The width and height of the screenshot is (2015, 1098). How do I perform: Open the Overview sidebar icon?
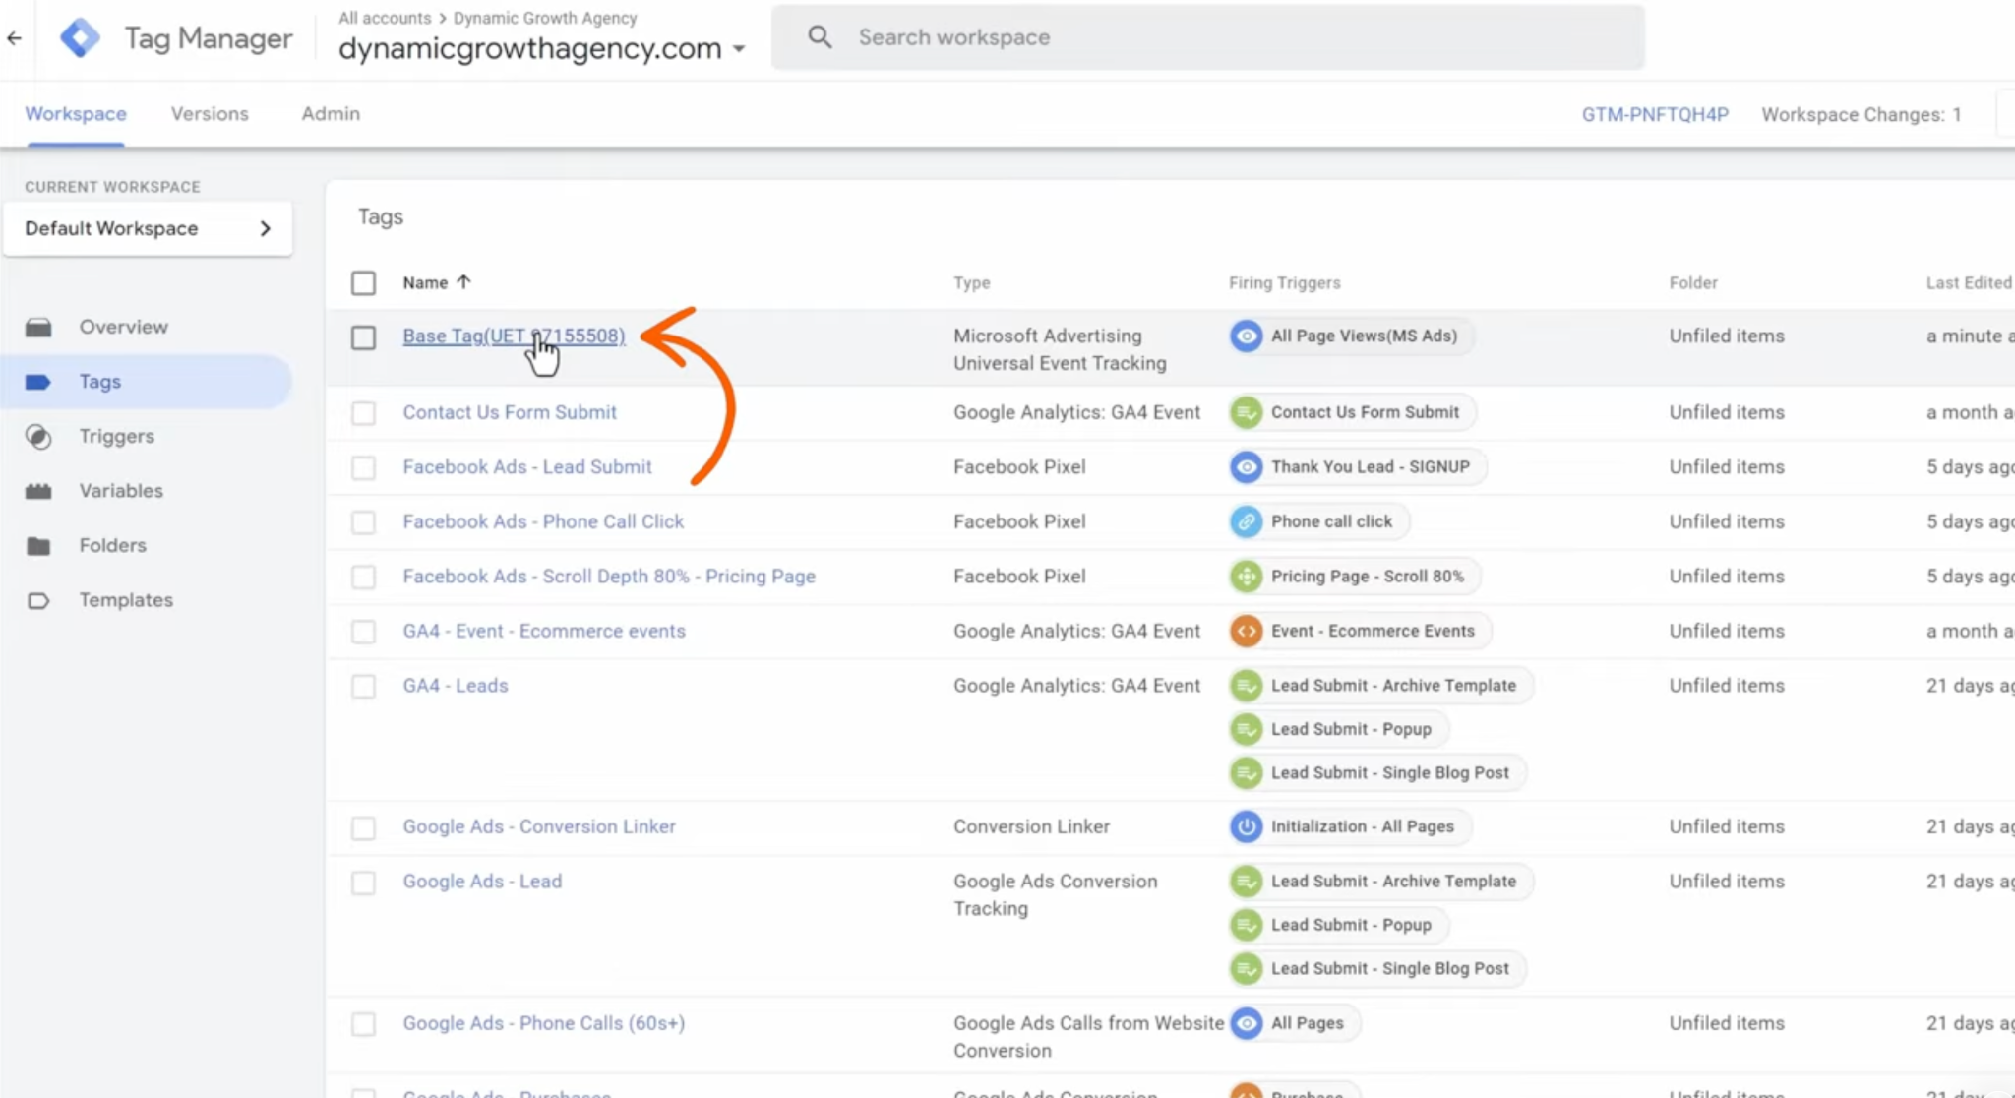pos(38,327)
